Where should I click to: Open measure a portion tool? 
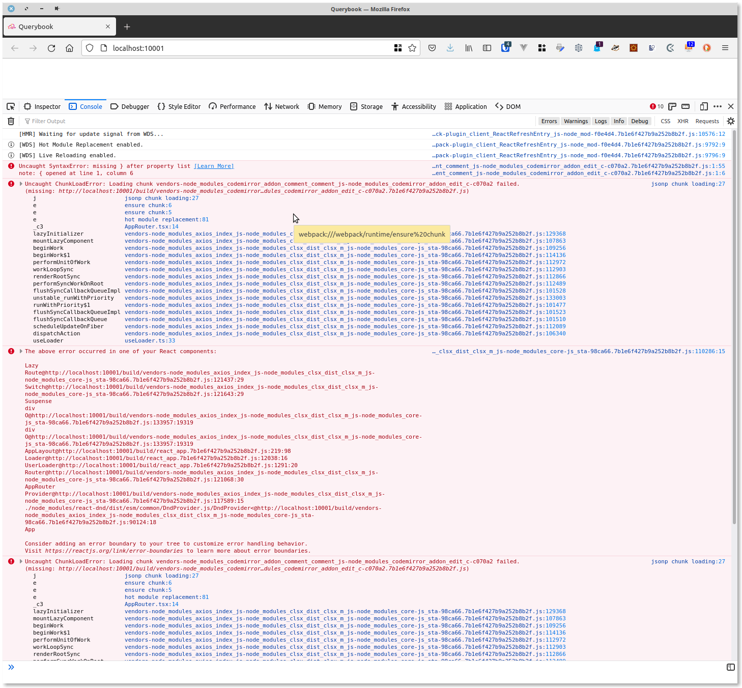[686, 106]
